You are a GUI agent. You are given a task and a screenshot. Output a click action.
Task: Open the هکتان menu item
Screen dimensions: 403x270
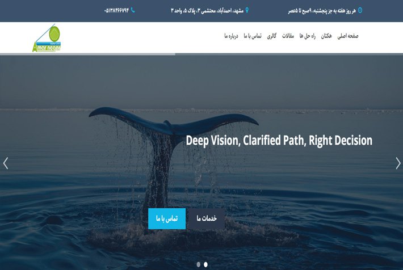[326, 36]
